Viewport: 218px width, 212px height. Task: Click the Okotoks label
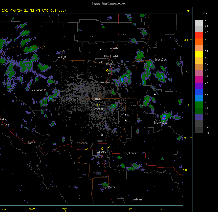click(104, 176)
